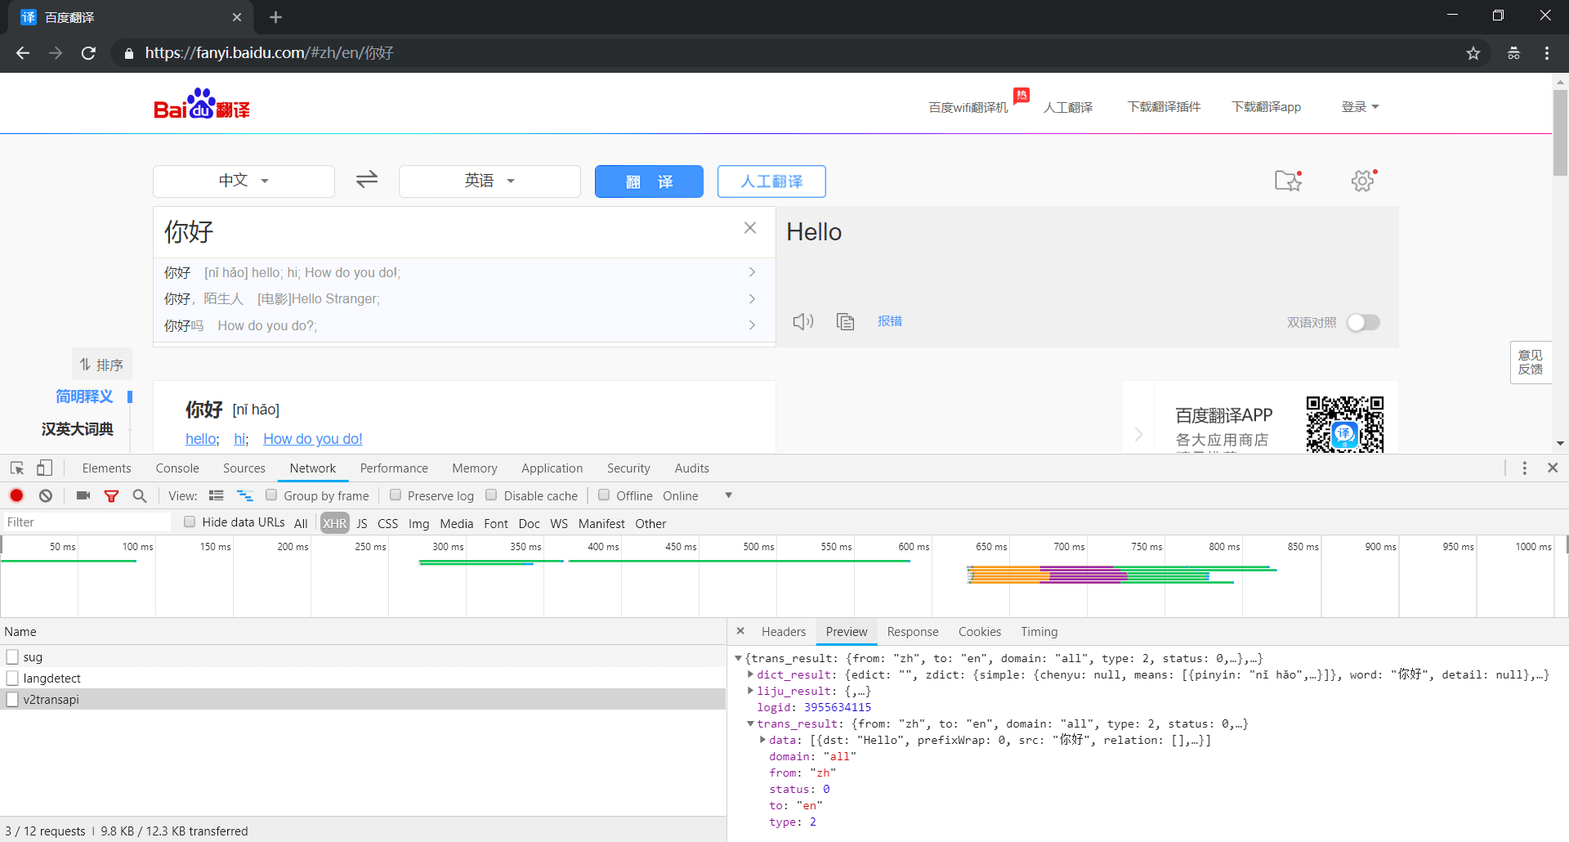Open the Headers tab

pyautogui.click(x=784, y=631)
